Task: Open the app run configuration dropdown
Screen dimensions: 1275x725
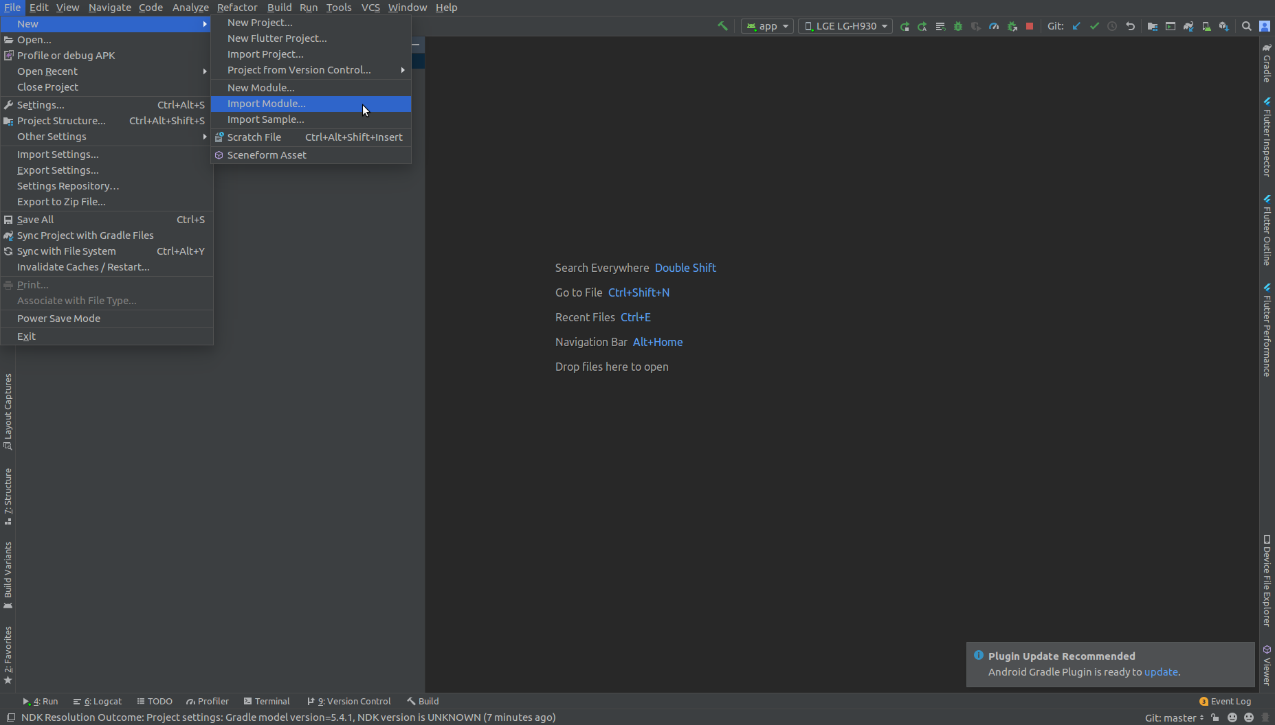Action: 767,26
